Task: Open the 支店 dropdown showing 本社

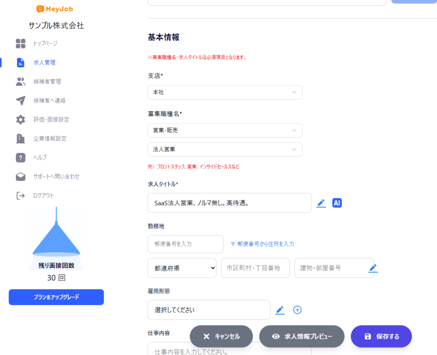Action: coord(225,92)
